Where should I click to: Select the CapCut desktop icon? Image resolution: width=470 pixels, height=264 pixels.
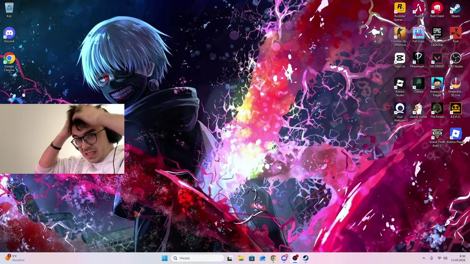(x=400, y=60)
